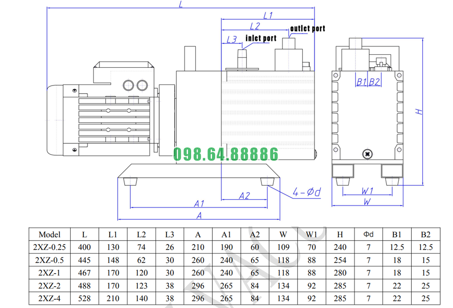Select the 2XZ-1 model row label

tap(49, 273)
